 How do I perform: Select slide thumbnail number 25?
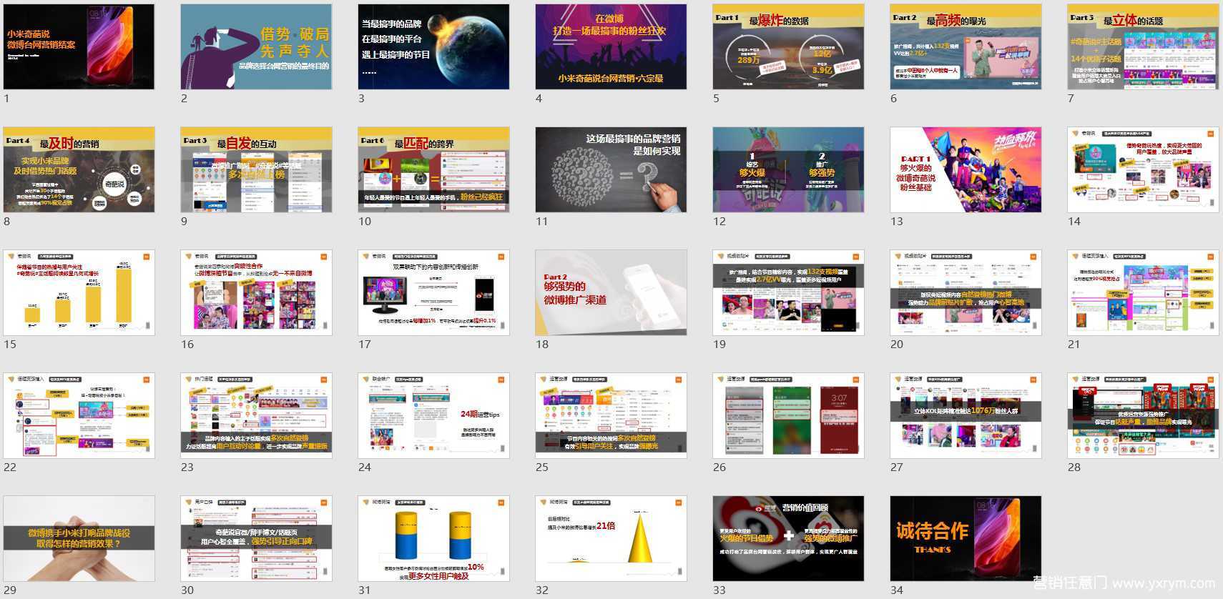(x=611, y=415)
